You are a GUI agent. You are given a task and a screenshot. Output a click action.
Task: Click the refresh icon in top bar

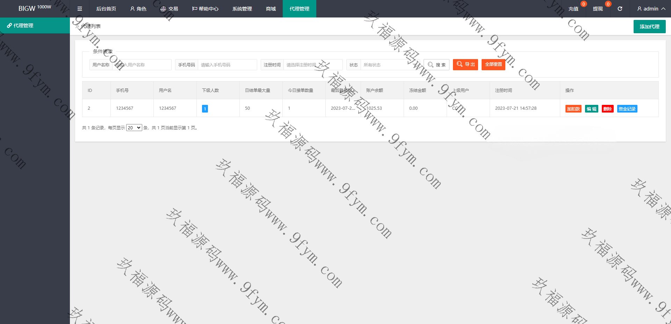(x=620, y=9)
